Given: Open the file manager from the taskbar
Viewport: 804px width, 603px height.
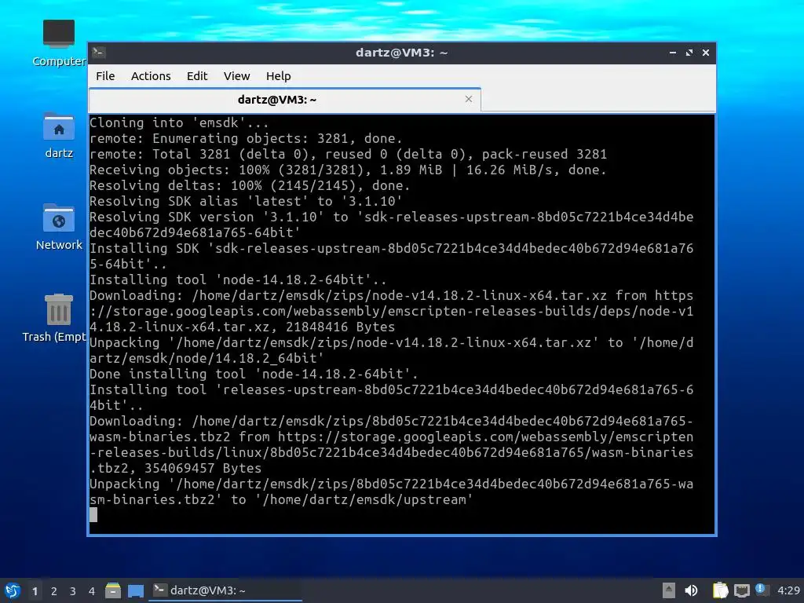Looking at the screenshot, I should [113, 590].
